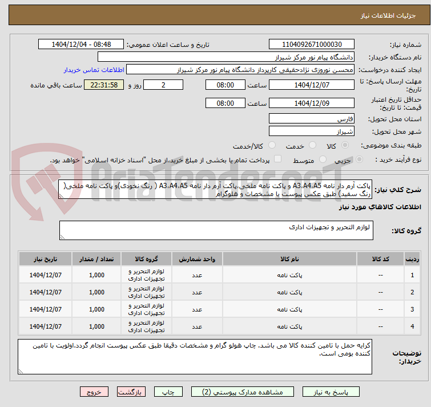Image resolution: width=431 pixels, height=407 pixels.
Task: Click the پاسخ به نیاز button
Action: point(331,392)
